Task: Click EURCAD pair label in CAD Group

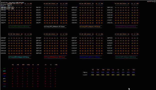Action: (110, 10)
